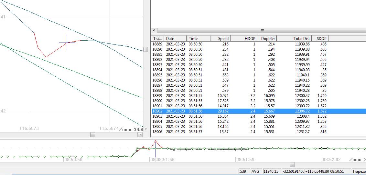366x175 pixels.
Task: Click the graph timeline scrollbar thumb
Action: click(293, 165)
